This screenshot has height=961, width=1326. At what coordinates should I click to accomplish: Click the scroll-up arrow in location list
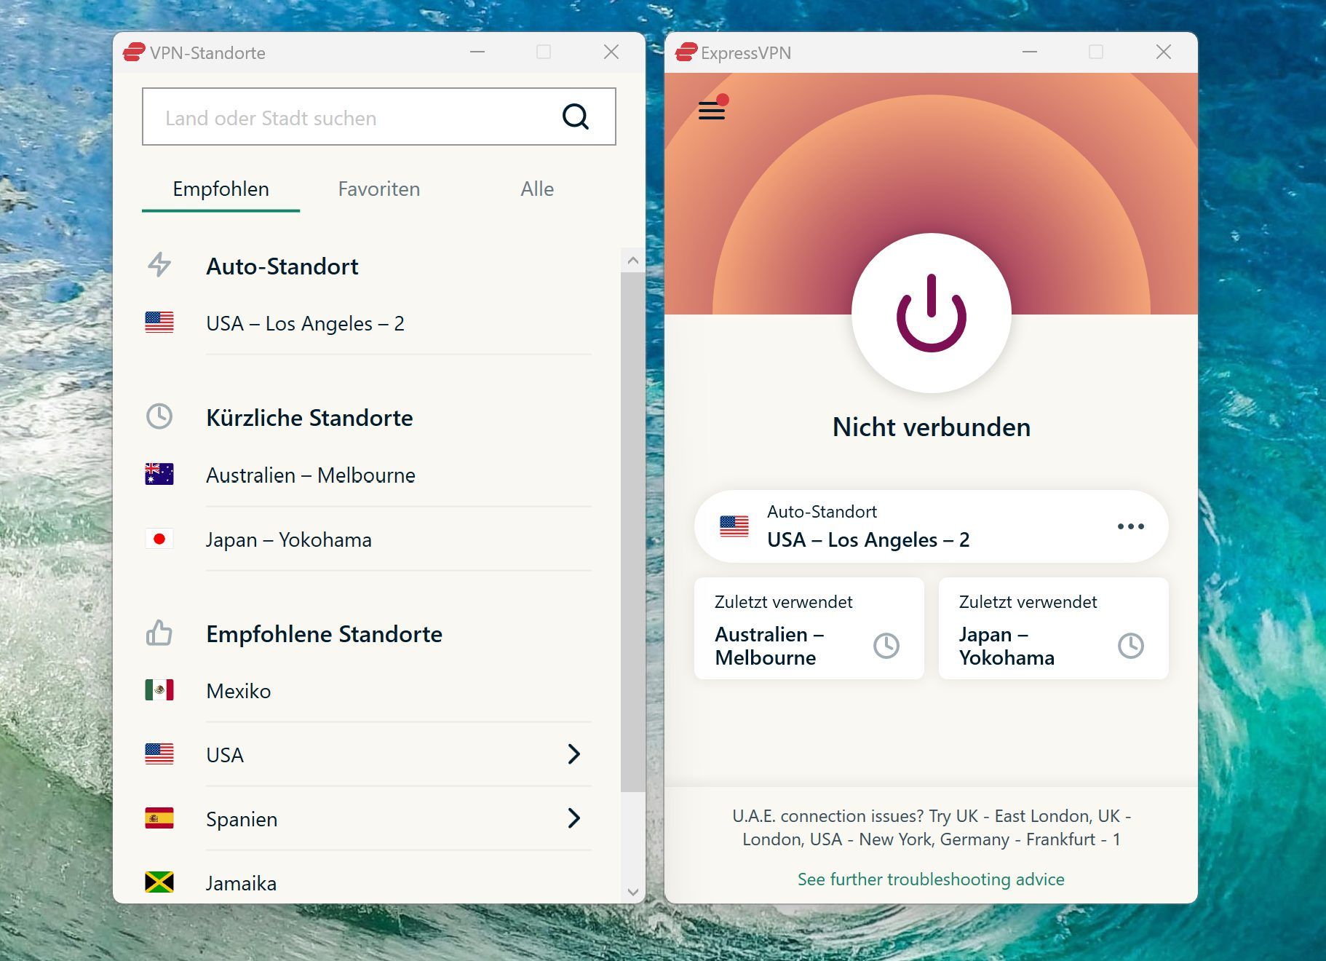click(632, 260)
